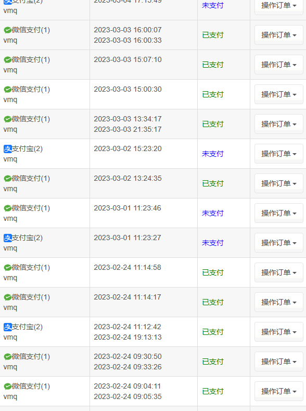Open 操作订单 dropdown for 2023-02-24 11:14:58 order
The height and width of the screenshot is (411, 306).
coord(279,272)
